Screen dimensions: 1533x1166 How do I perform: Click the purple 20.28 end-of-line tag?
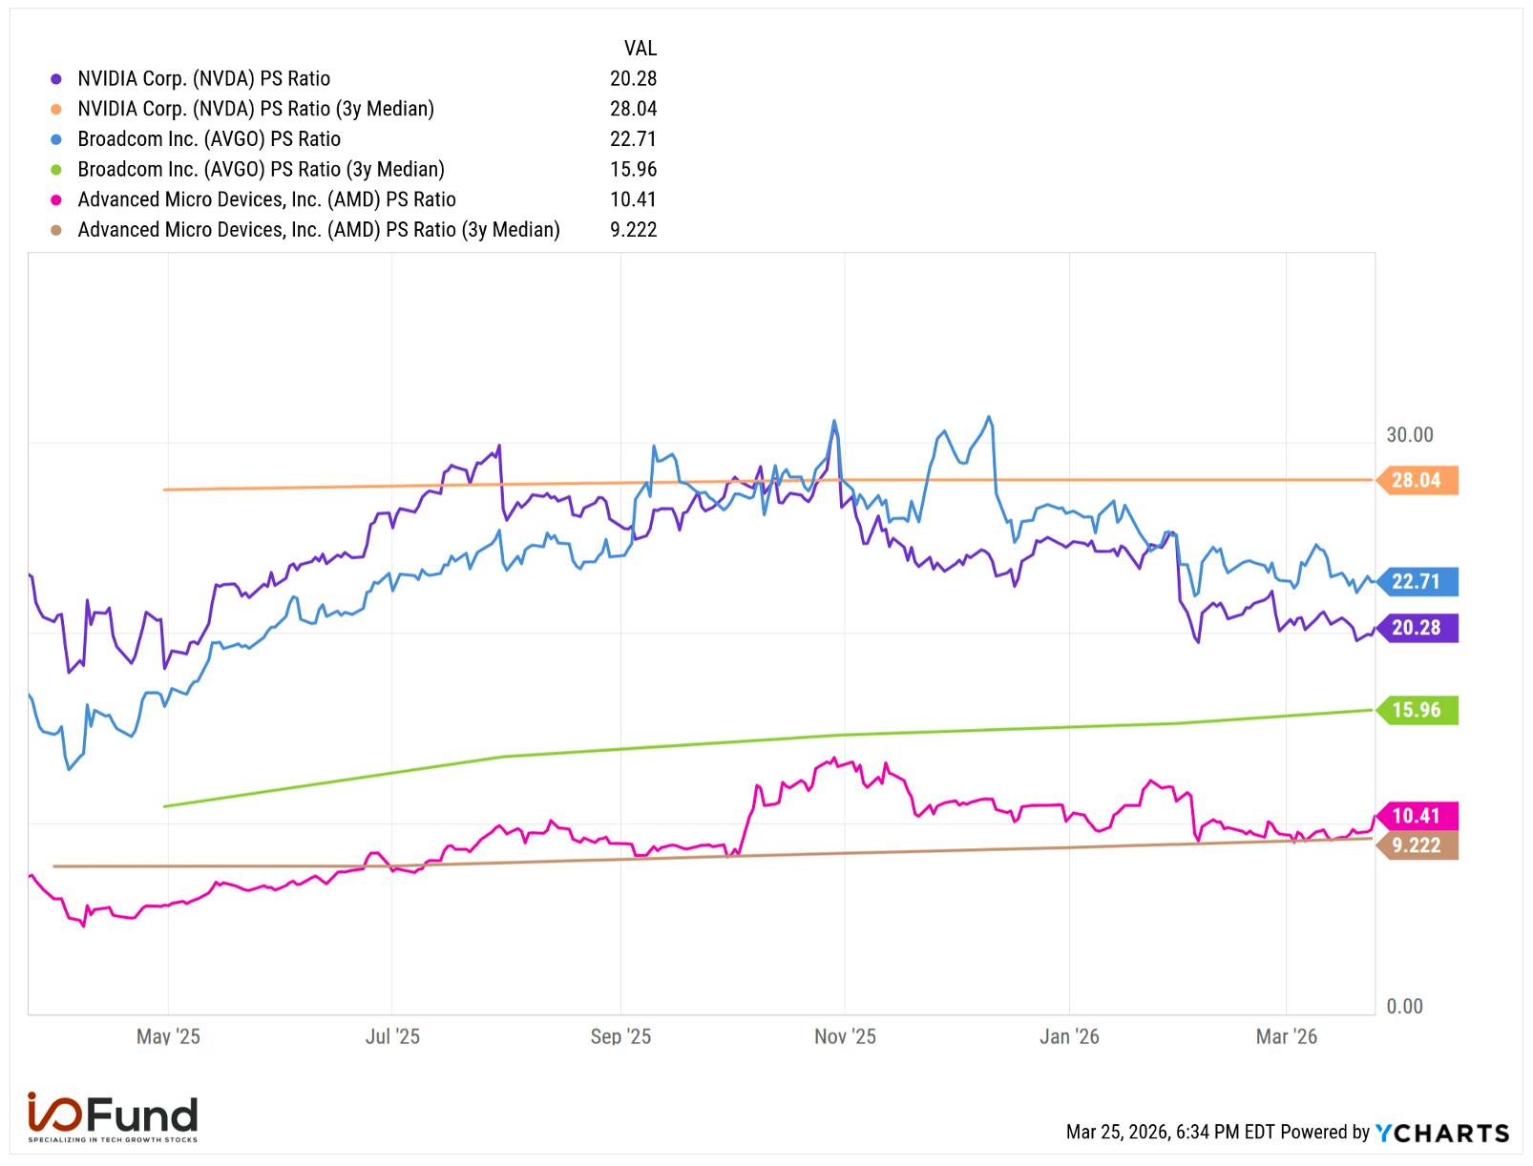pos(1417,628)
